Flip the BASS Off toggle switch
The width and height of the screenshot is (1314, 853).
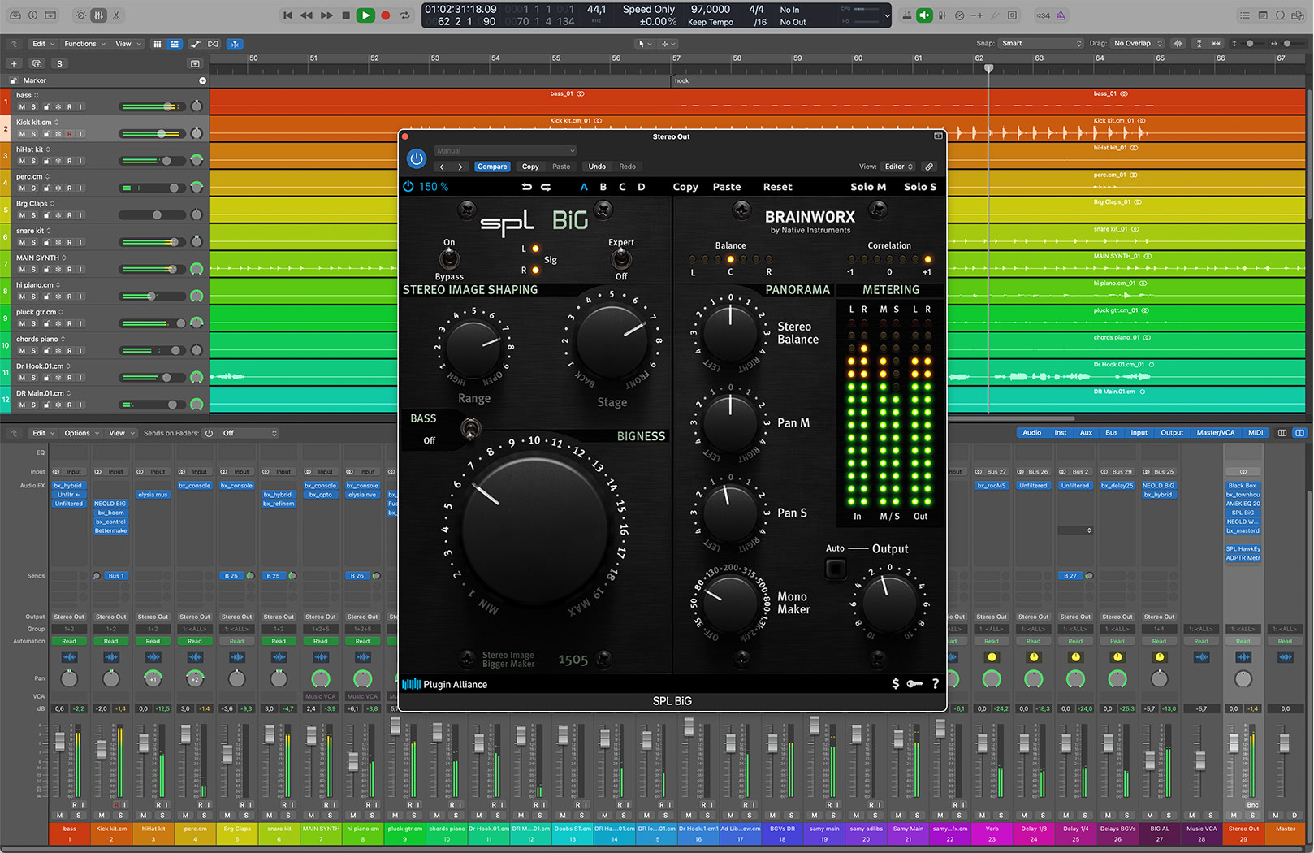(x=471, y=428)
